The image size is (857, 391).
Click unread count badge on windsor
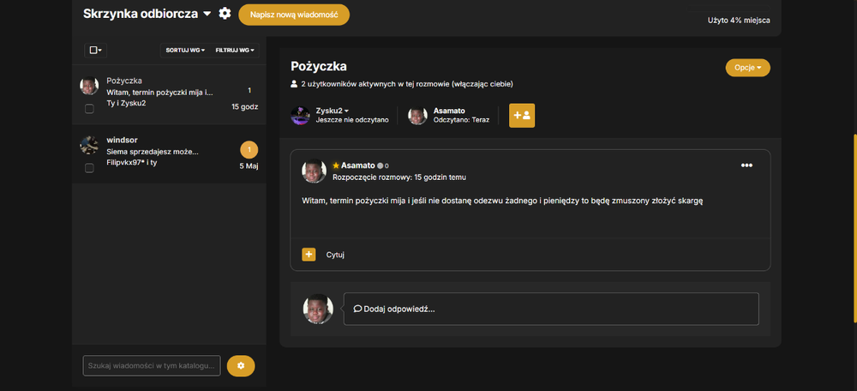pyautogui.click(x=249, y=150)
